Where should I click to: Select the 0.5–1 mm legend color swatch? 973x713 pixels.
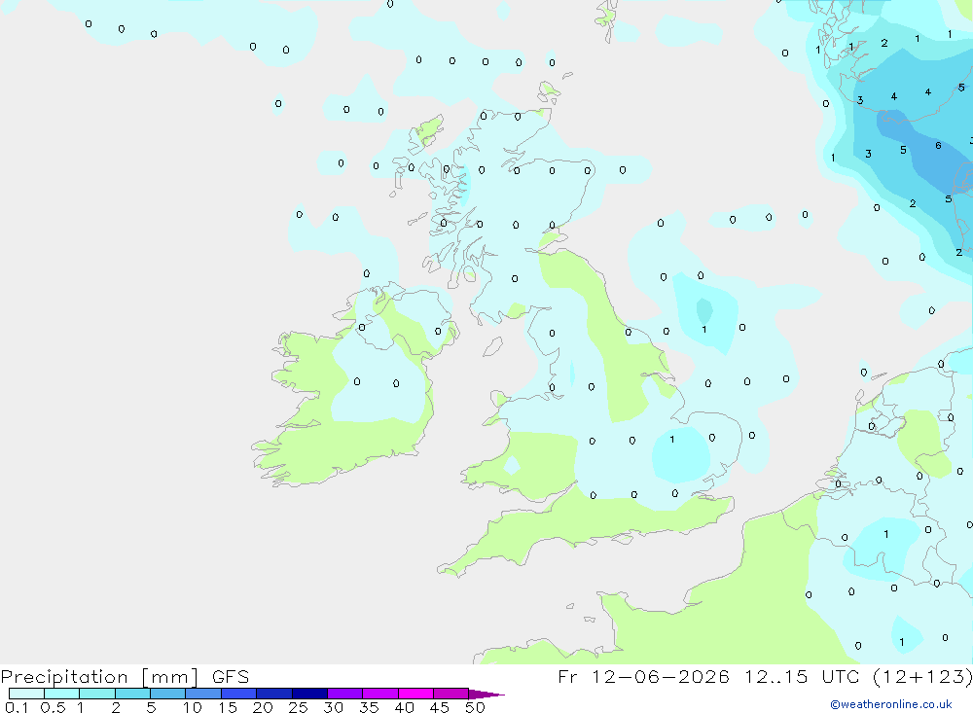tap(61, 694)
